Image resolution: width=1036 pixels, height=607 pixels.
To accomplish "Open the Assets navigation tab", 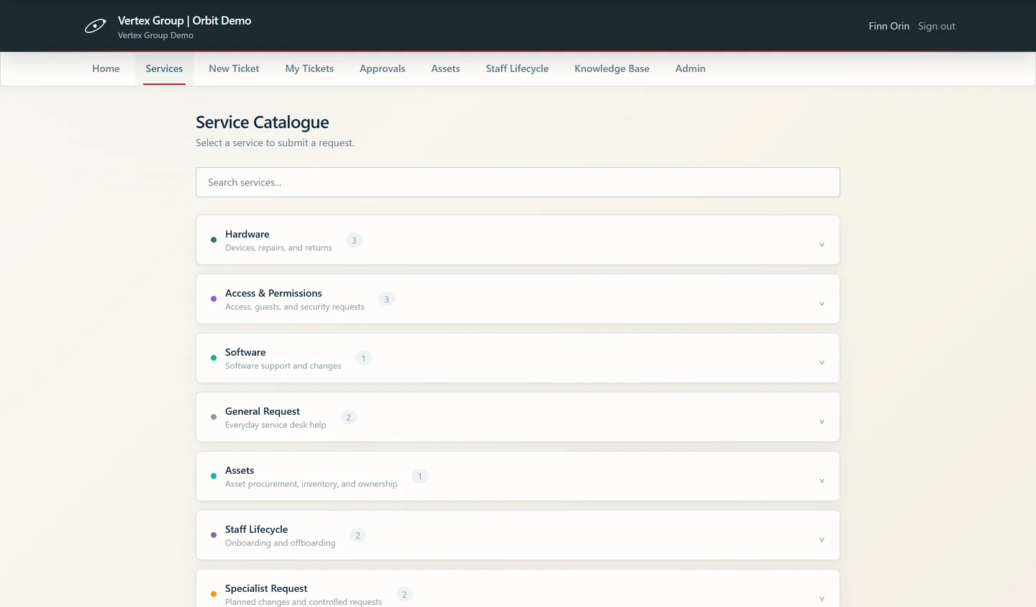I will pos(445,68).
